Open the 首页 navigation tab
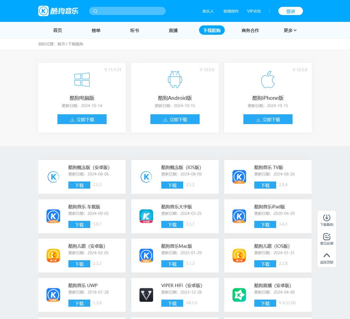The height and width of the screenshot is (319, 350). click(x=57, y=30)
